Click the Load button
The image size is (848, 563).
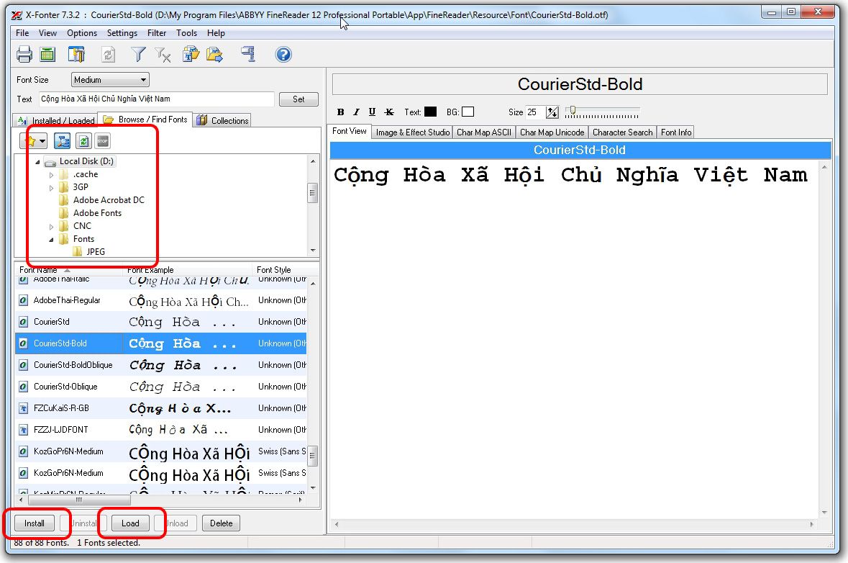click(130, 523)
